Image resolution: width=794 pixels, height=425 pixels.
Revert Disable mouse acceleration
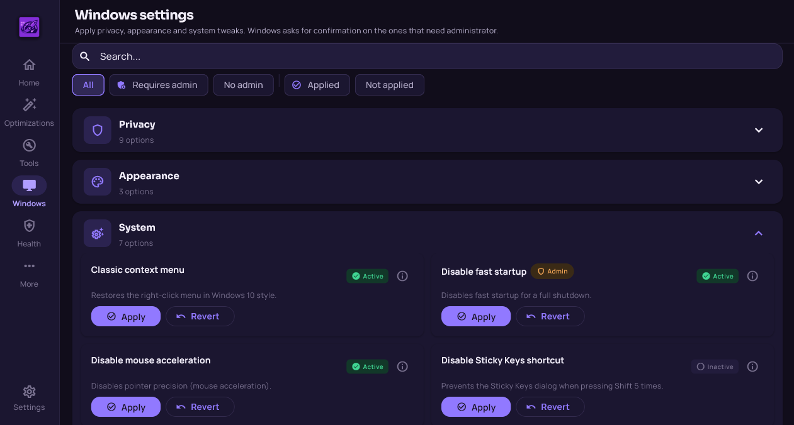point(200,407)
